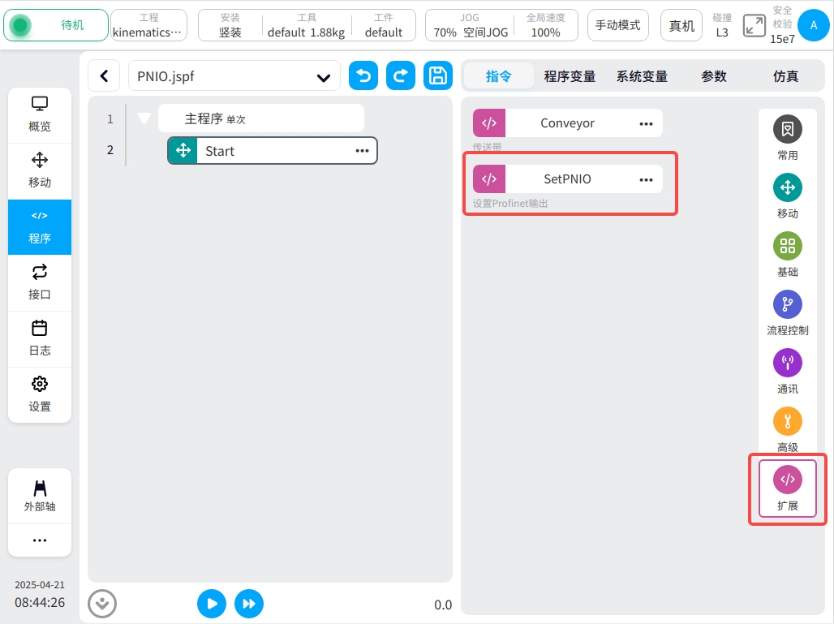Image resolution: width=834 pixels, height=624 pixels.
Task: Open the 基础 basic commands category
Action: 787,253
